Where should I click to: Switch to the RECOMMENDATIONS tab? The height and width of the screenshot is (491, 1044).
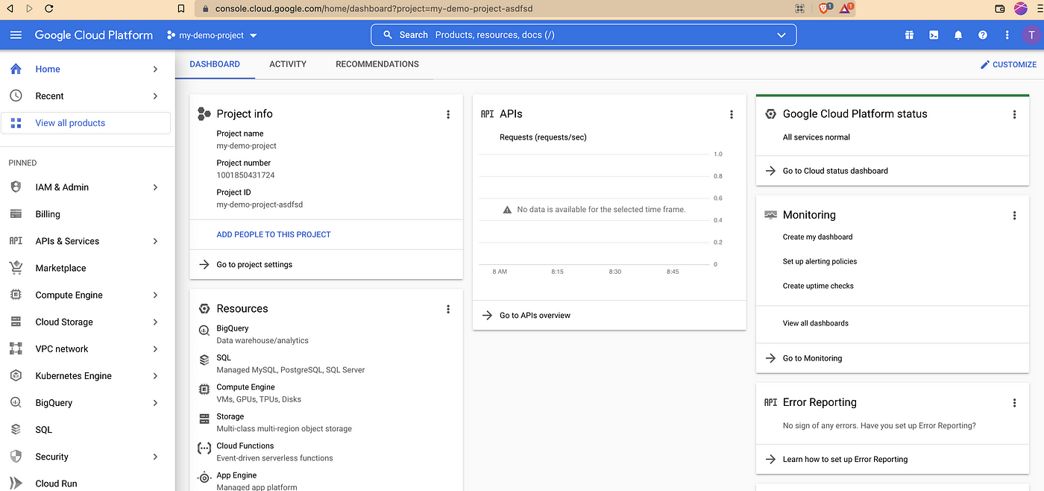[x=377, y=64]
